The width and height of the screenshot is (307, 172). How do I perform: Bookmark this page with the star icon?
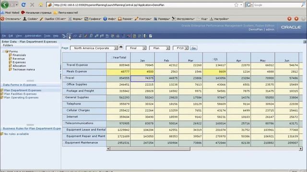(x=236, y=5)
